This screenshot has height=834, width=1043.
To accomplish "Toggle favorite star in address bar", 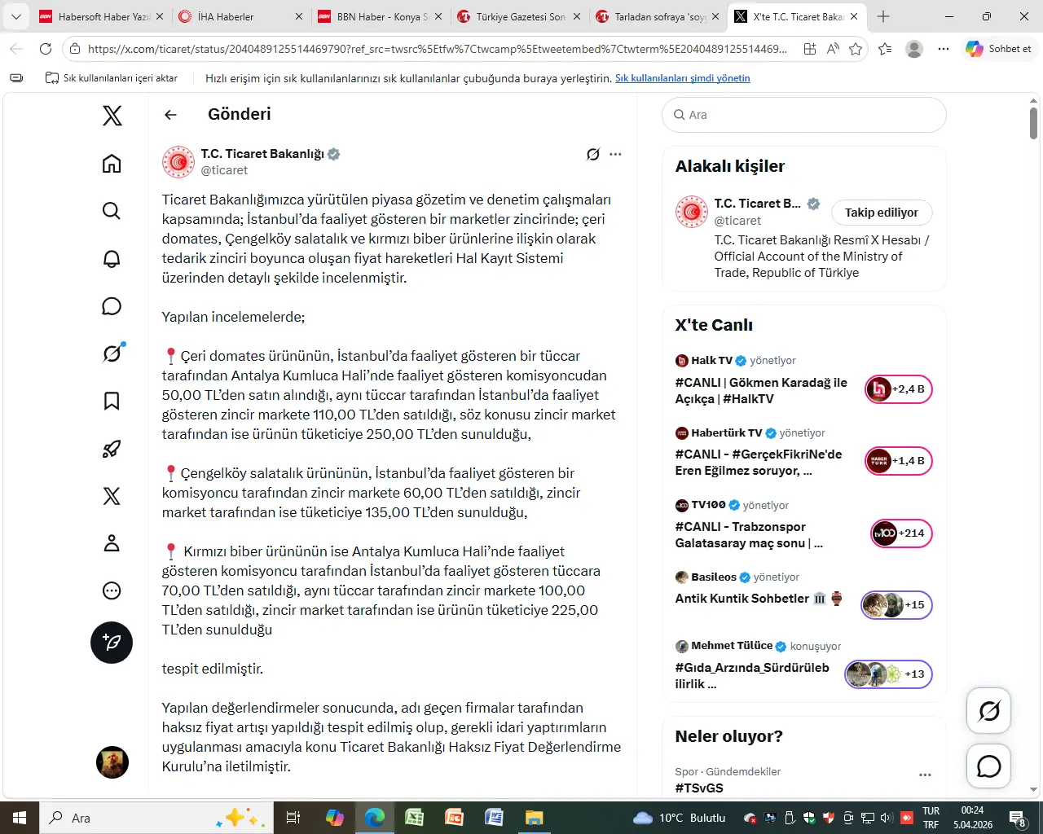I will point(856,49).
